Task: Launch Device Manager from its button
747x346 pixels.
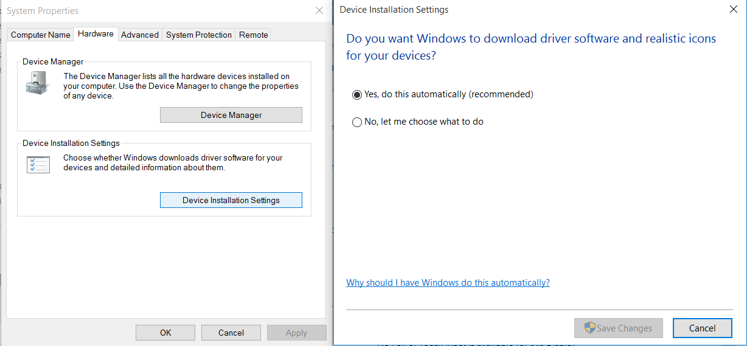Action: [x=231, y=115]
